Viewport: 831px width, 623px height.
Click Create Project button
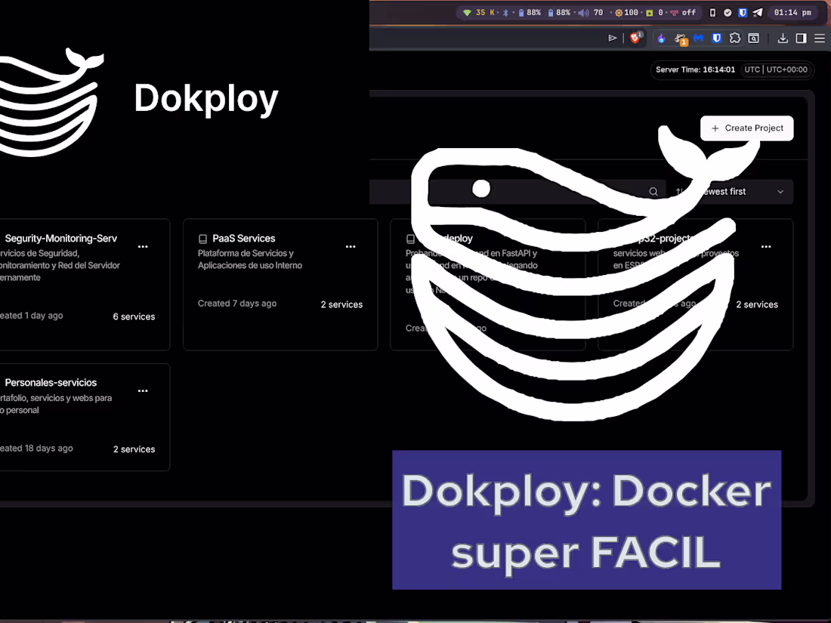coord(746,128)
